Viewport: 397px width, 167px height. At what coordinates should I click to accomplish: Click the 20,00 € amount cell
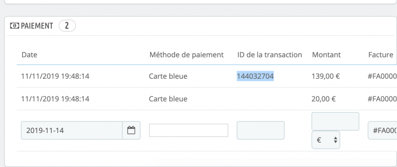pyautogui.click(x=324, y=99)
